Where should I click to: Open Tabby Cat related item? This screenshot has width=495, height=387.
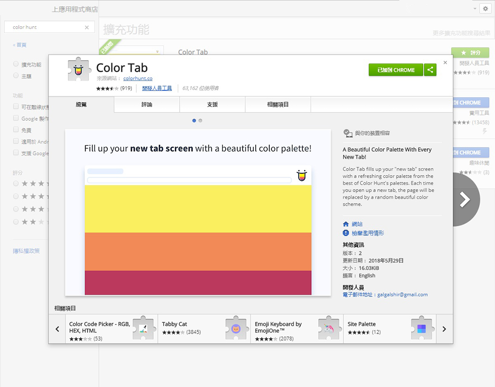coord(204,329)
